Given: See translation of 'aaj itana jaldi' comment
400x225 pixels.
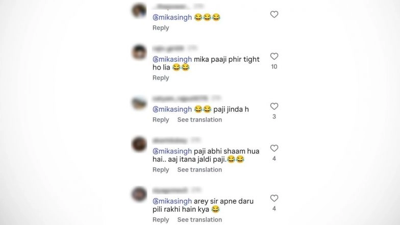Looking at the screenshot, I should tap(200, 169).
